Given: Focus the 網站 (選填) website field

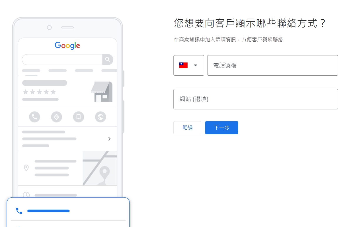Looking at the screenshot, I should [x=256, y=99].
